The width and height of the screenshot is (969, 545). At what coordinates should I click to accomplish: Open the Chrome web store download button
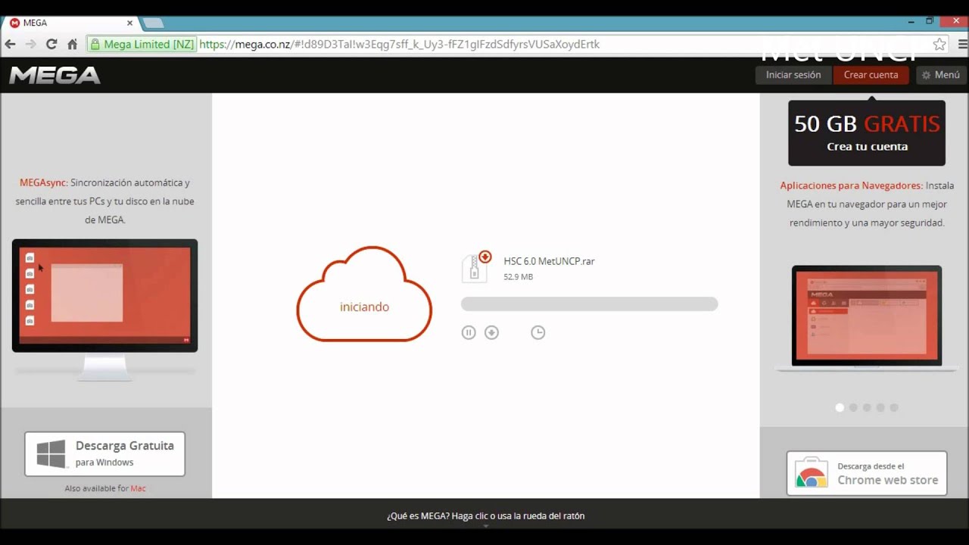[867, 473]
